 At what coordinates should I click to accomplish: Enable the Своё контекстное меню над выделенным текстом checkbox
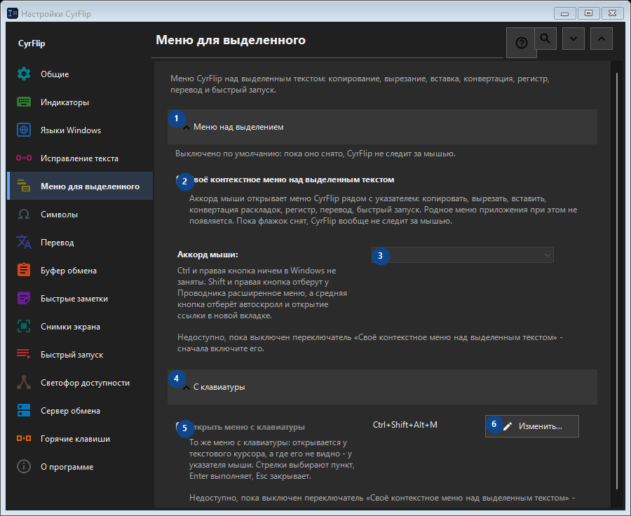[180, 179]
